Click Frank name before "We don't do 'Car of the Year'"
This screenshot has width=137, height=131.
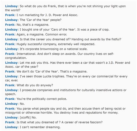10,71
